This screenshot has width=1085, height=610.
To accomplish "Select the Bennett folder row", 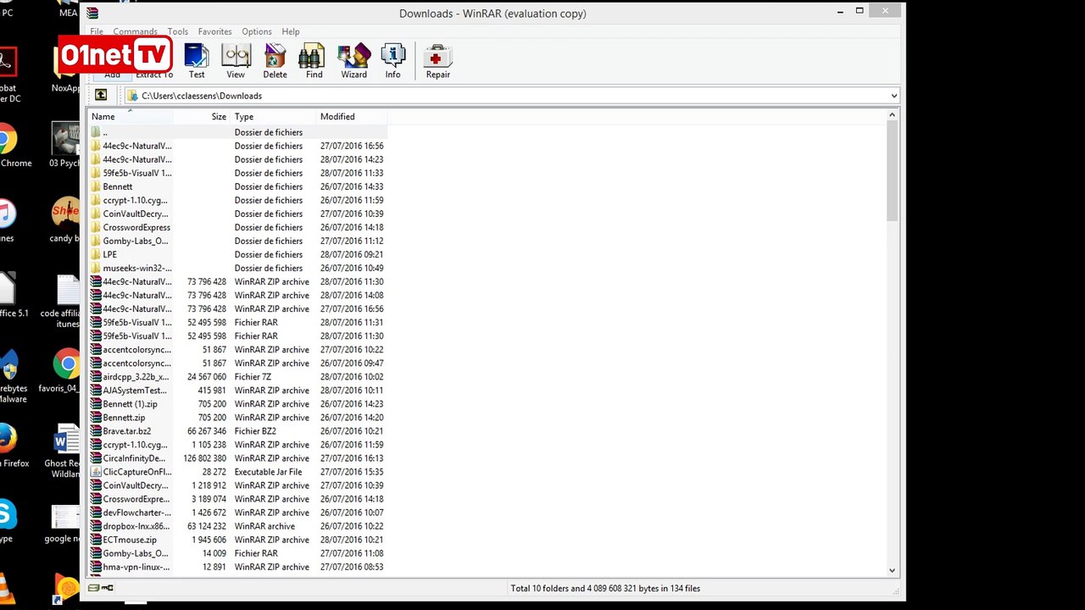I will 237,186.
